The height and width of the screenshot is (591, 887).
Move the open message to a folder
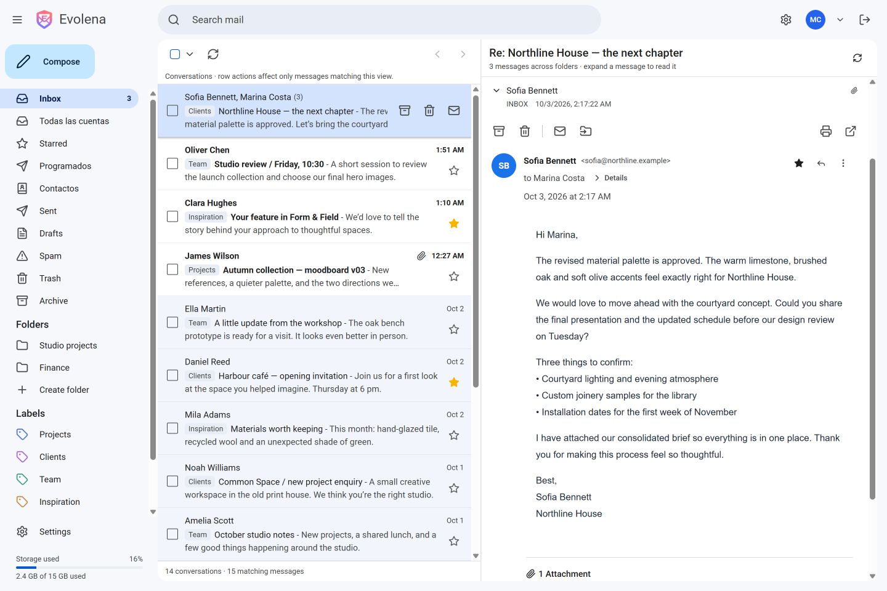[586, 131]
